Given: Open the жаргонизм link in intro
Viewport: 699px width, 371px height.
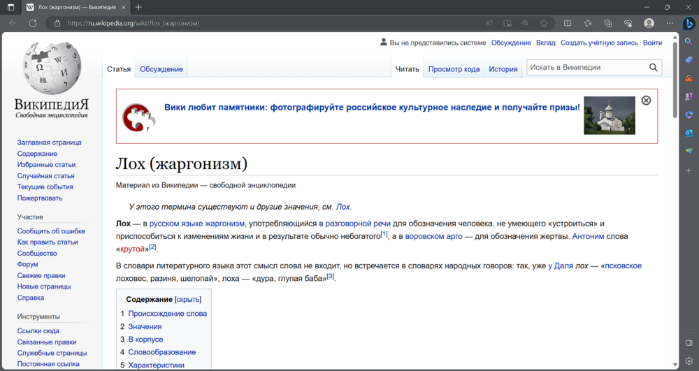Looking at the screenshot, I should pyautogui.click(x=224, y=224).
